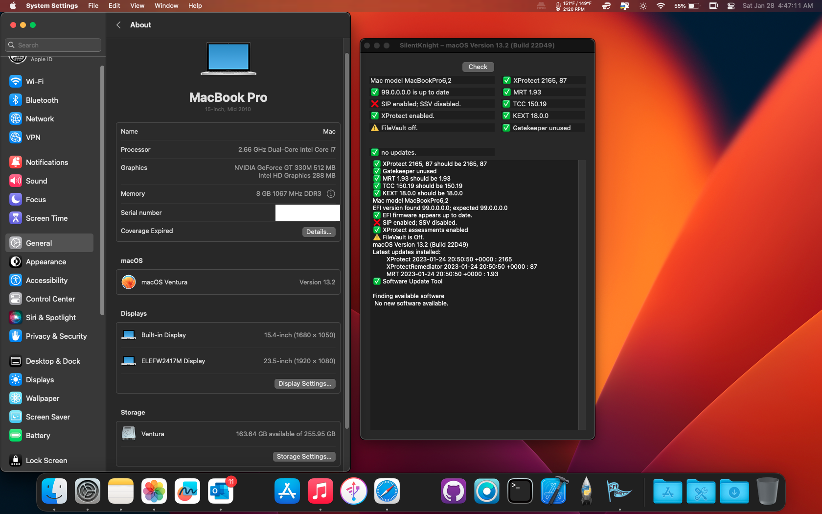Launch Terminal from the Dock

pos(520,491)
